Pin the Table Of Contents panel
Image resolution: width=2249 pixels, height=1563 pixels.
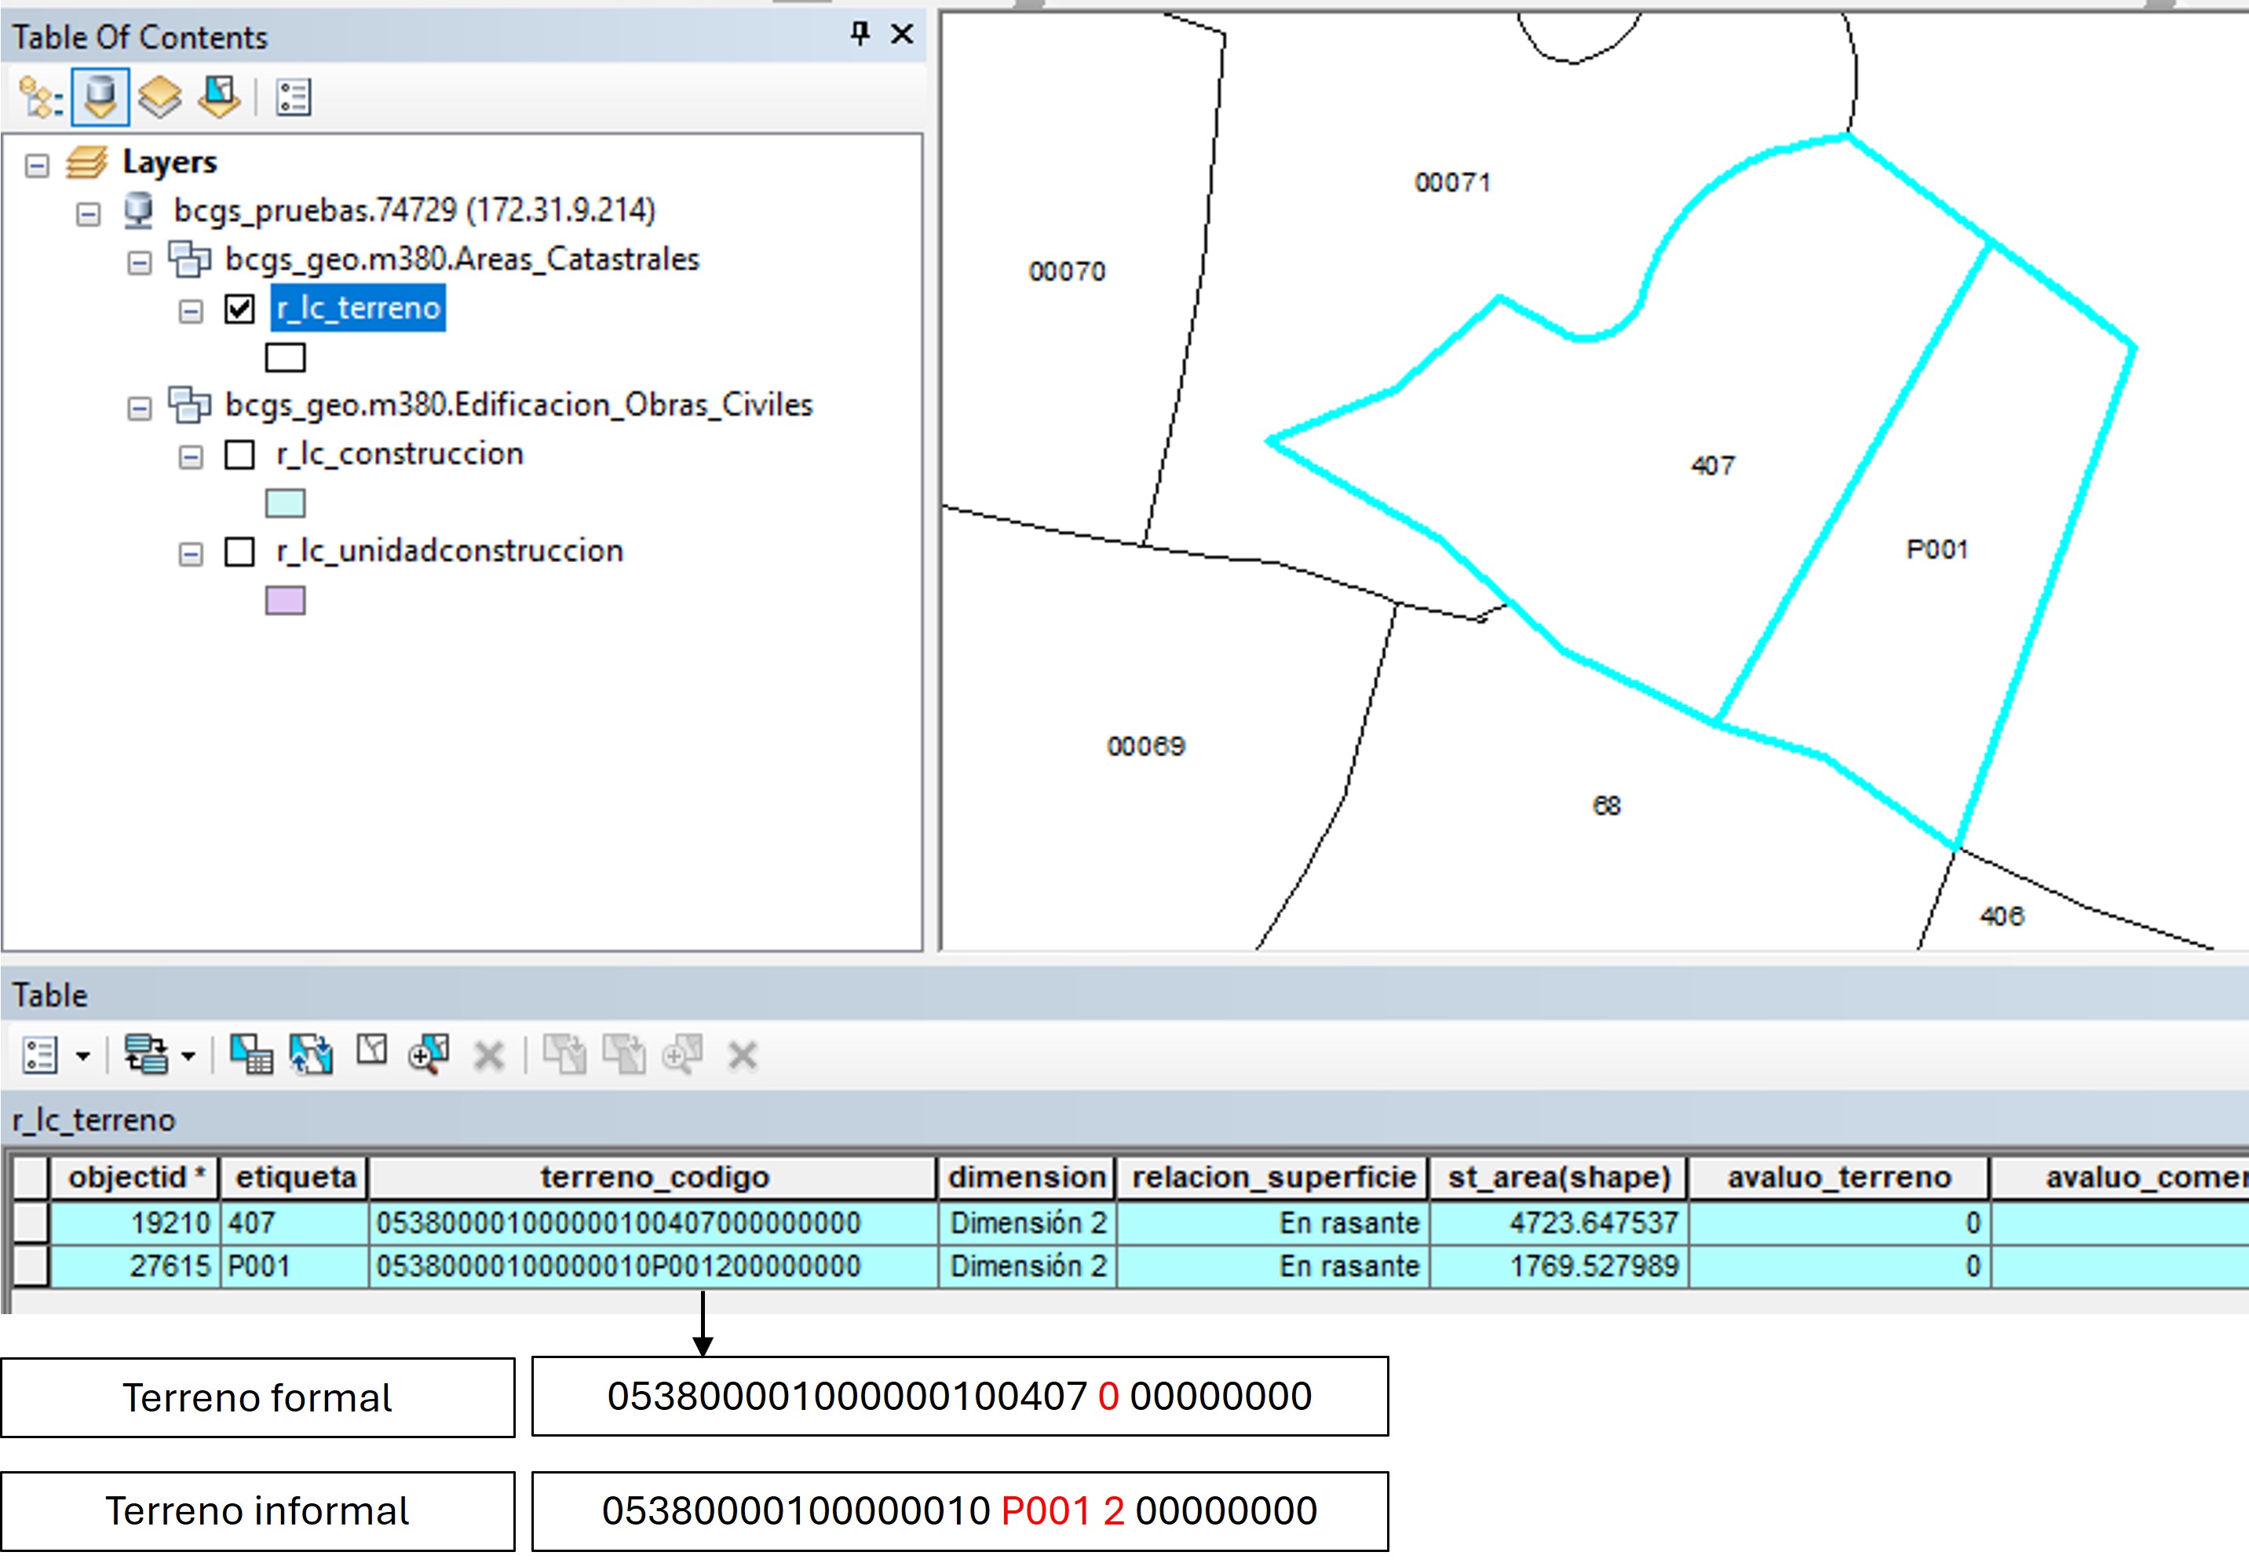(860, 35)
